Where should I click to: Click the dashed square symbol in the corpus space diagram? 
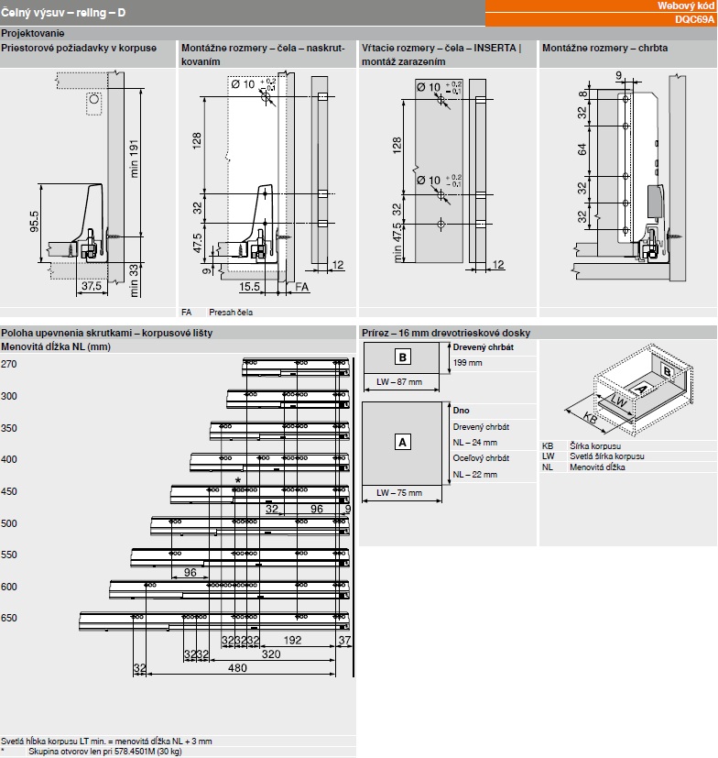[92, 102]
